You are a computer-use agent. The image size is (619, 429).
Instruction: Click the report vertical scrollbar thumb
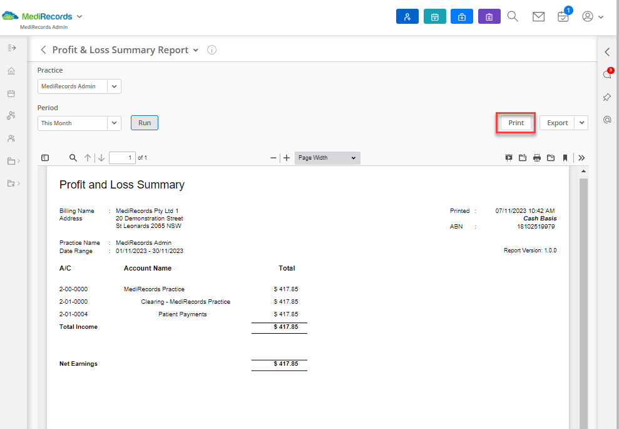[583, 303]
